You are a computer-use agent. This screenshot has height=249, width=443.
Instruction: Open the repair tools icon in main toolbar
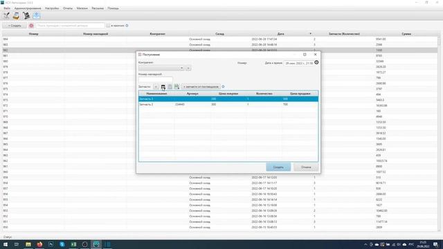coord(6,16)
